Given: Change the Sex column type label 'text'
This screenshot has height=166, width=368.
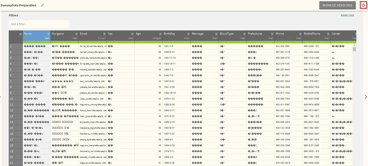Looking at the screenshot, I should 131,38.
